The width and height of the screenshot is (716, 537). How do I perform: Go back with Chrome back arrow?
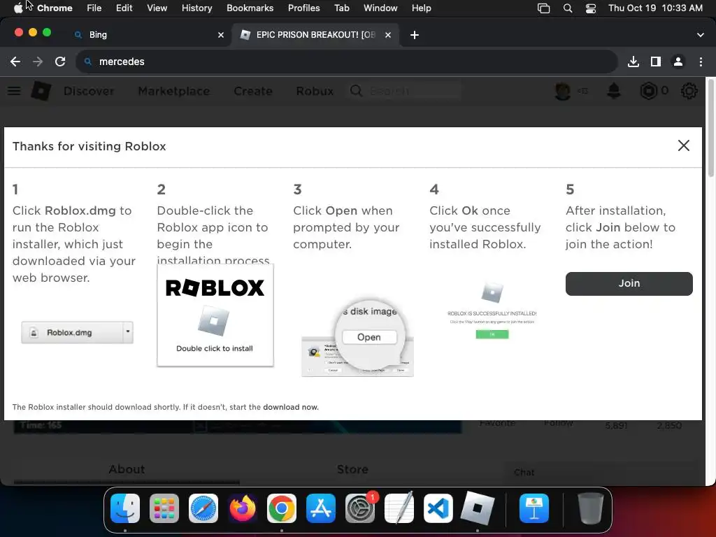coord(15,62)
